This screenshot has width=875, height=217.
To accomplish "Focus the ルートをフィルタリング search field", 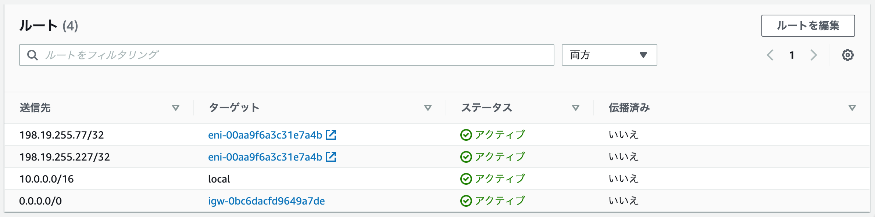I will pyautogui.click(x=287, y=55).
